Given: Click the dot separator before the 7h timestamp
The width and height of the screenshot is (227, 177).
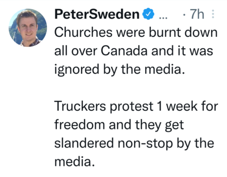Looking at the screenshot, I should (184, 15).
